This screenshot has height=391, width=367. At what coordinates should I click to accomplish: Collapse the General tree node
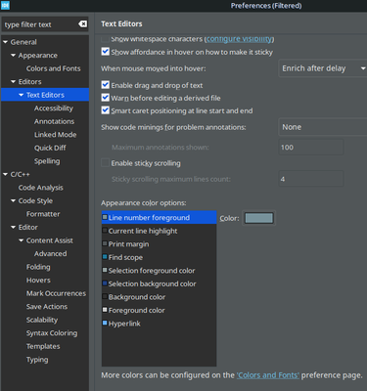point(5,42)
